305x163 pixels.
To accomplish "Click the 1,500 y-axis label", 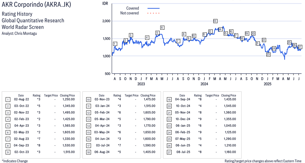I will [x=106, y=39].
